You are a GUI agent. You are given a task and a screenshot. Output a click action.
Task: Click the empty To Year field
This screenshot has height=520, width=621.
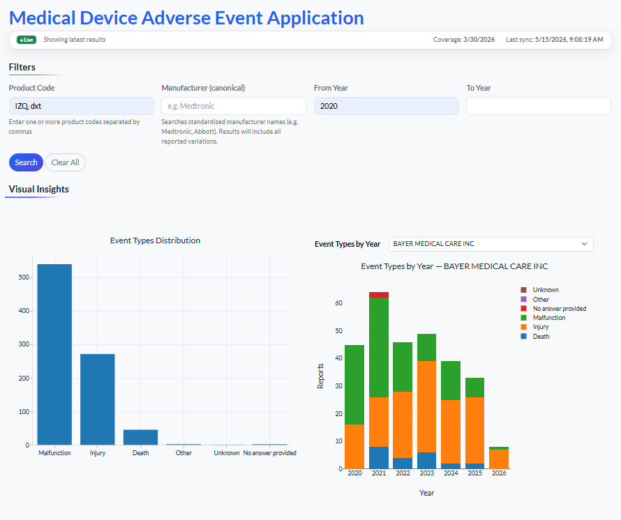click(x=539, y=106)
